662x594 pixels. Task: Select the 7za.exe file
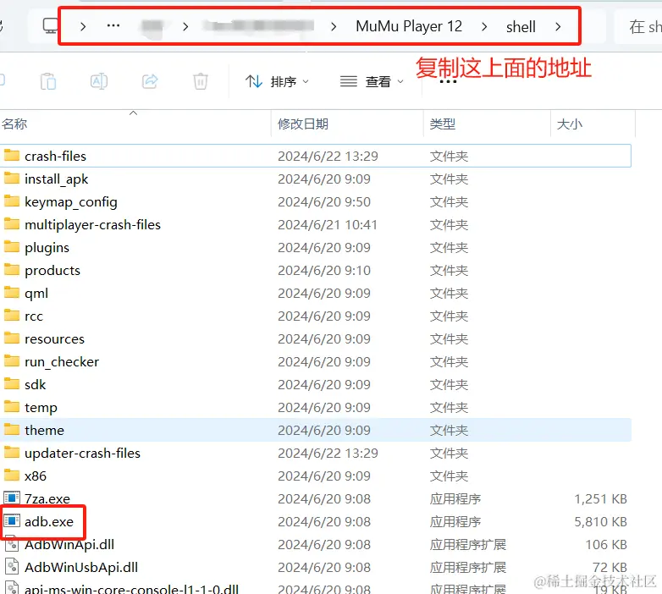click(316, 498)
